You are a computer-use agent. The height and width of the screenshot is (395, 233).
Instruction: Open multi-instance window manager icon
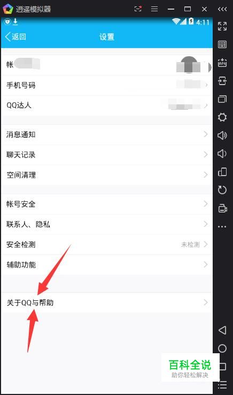point(222,98)
